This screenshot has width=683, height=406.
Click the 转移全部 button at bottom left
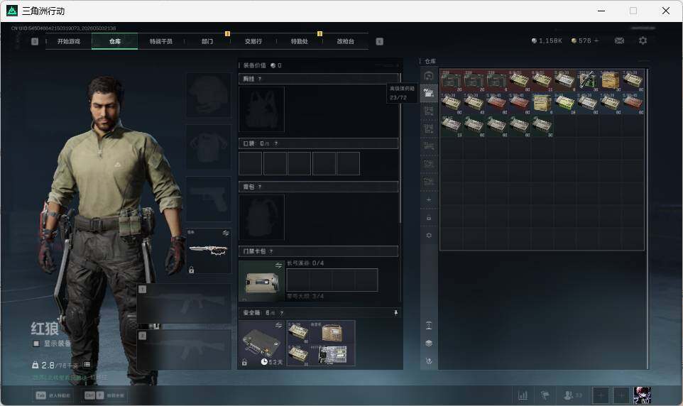pos(104,395)
